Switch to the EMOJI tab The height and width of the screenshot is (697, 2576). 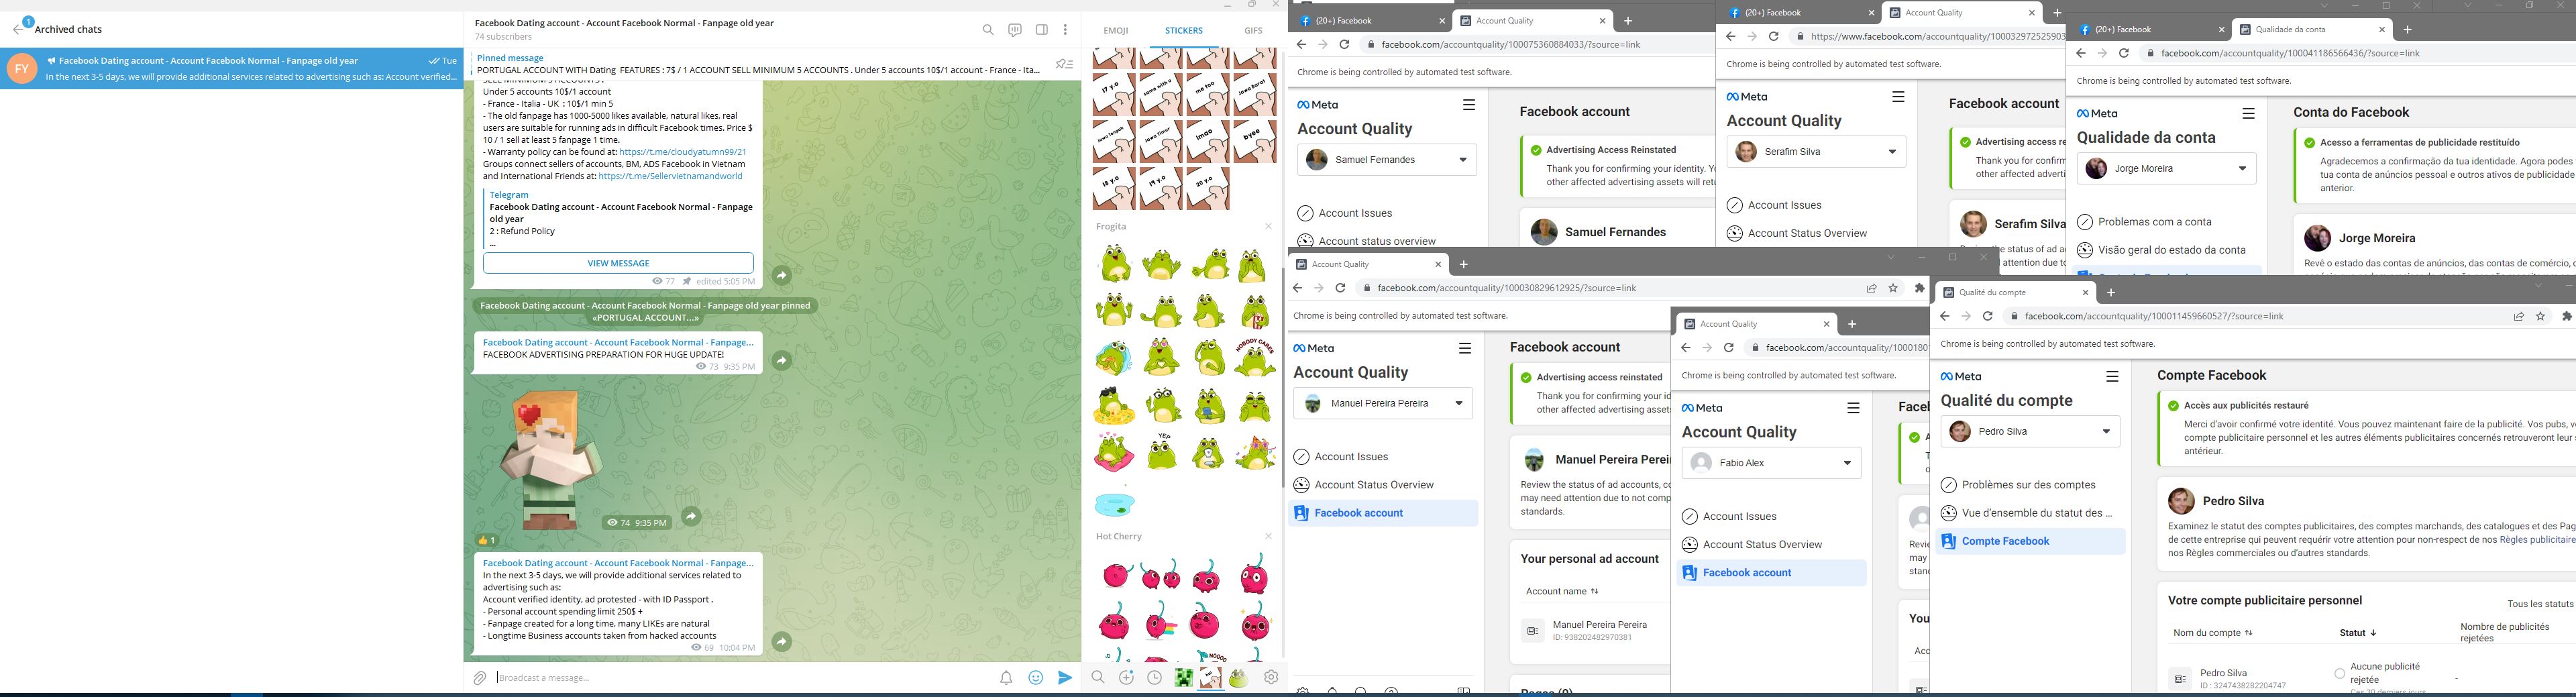1116,30
